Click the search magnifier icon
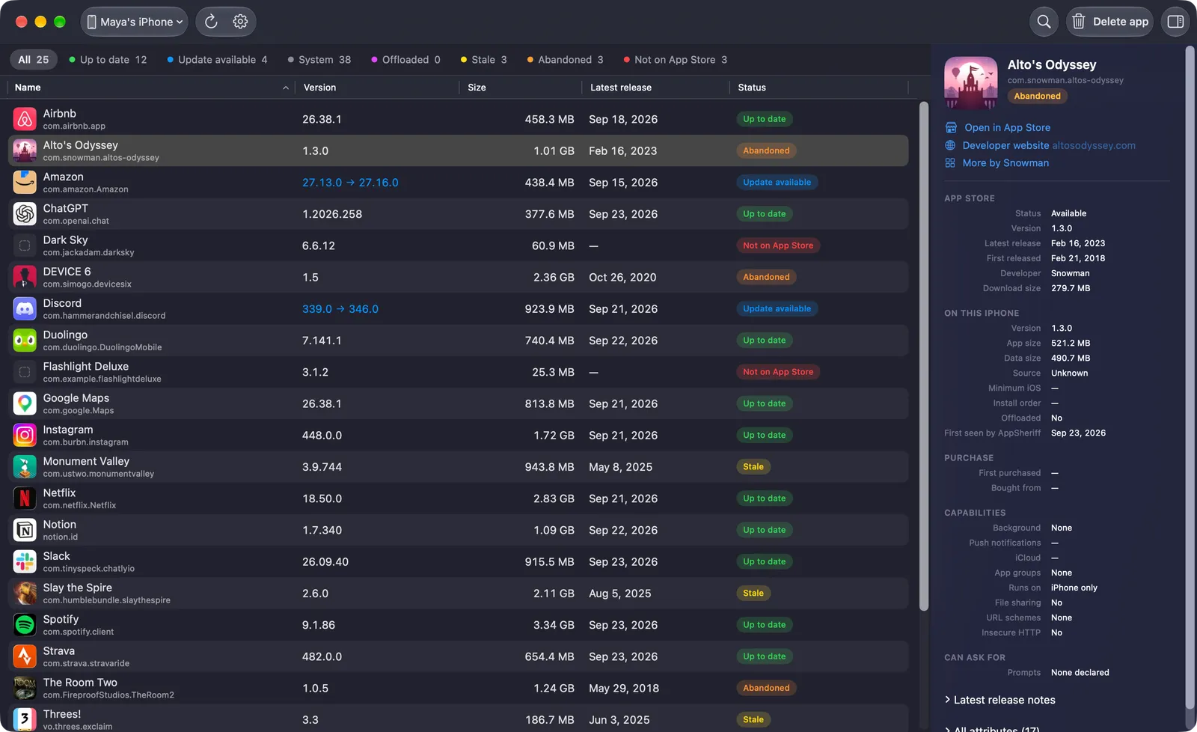 click(1044, 22)
